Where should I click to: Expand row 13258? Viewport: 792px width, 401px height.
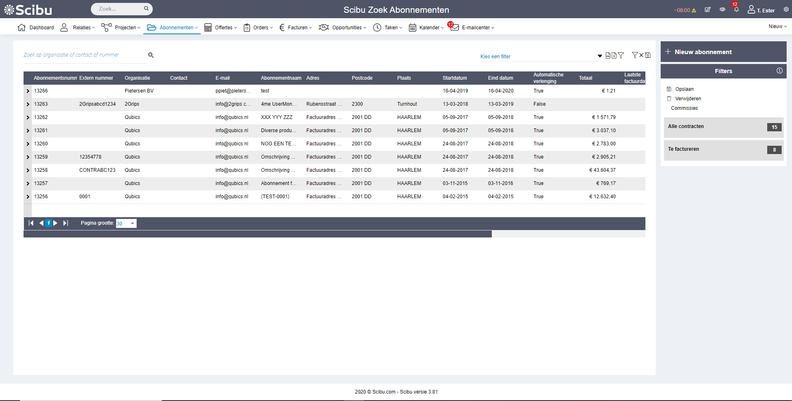pos(28,170)
